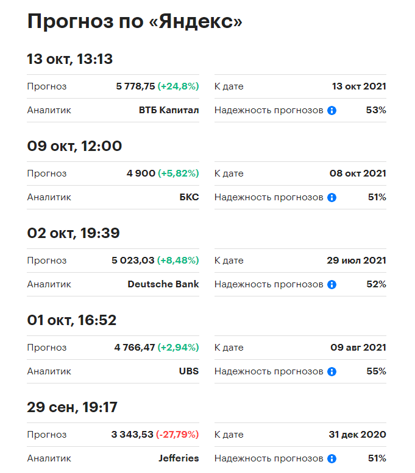Screen dimensions: 415x473
Task: Click info icon beside Jefferies reliability 51%
Action: click(332, 458)
